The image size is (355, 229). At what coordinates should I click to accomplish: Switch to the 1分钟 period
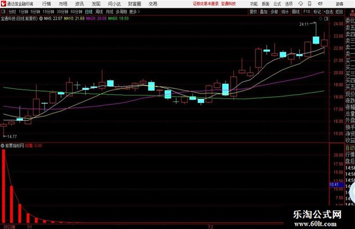(x=23, y=12)
